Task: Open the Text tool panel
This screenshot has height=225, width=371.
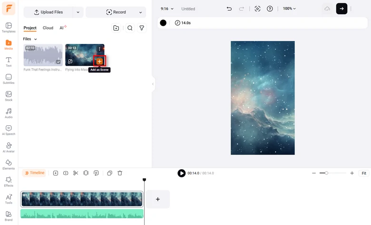Action: [9, 62]
